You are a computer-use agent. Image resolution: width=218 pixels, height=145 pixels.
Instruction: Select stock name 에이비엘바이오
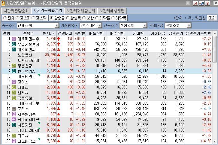pyautogui.click(x=29, y=130)
